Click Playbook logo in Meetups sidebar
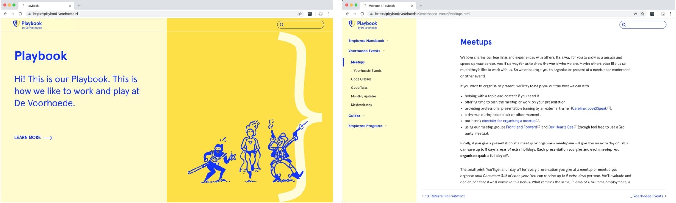 pos(363,25)
